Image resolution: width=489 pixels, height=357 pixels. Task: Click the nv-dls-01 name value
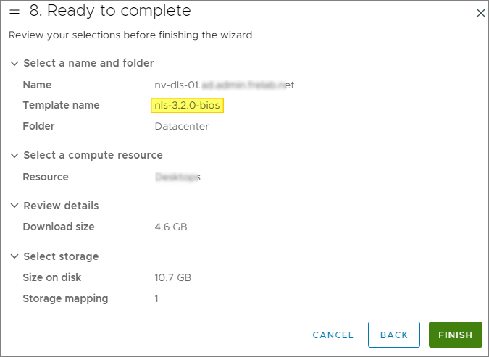[x=225, y=85]
